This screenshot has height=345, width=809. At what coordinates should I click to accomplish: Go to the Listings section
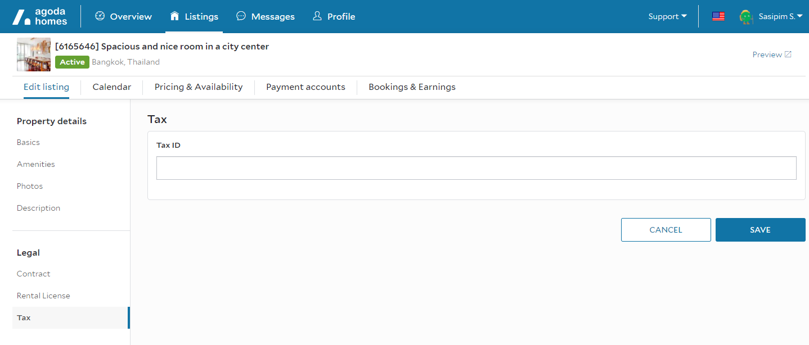tap(194, 16)
